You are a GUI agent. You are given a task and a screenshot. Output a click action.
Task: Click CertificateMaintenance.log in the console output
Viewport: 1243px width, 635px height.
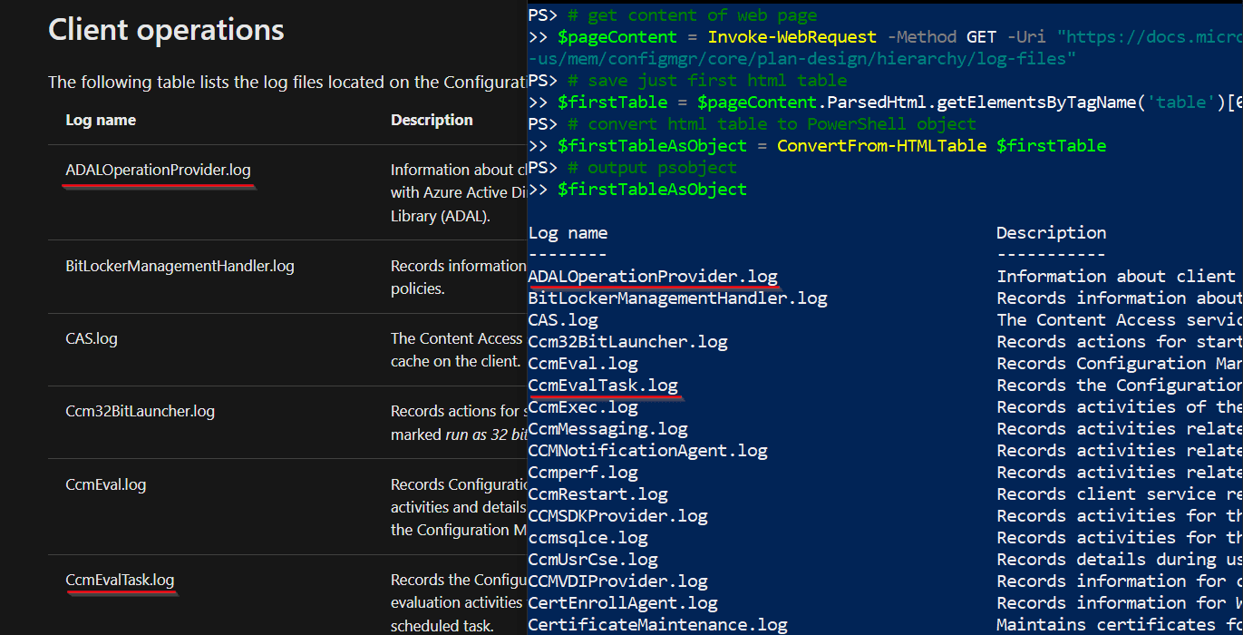tap(657, 625)
